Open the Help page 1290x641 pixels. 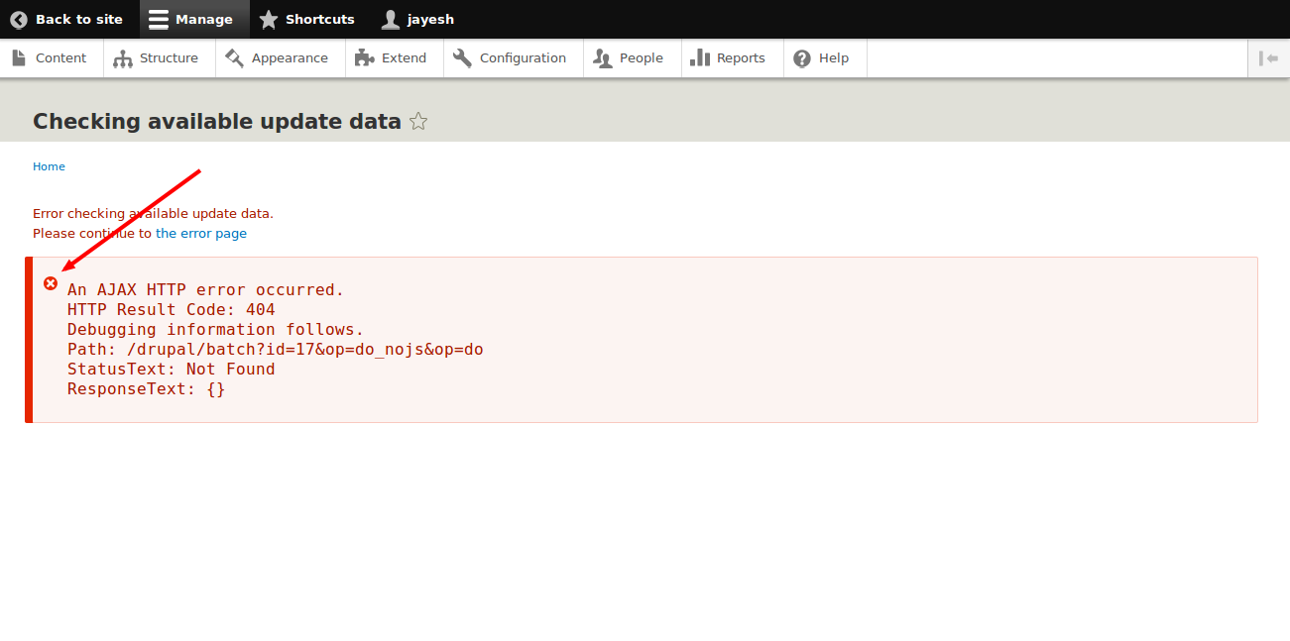(x=821, y=58)
